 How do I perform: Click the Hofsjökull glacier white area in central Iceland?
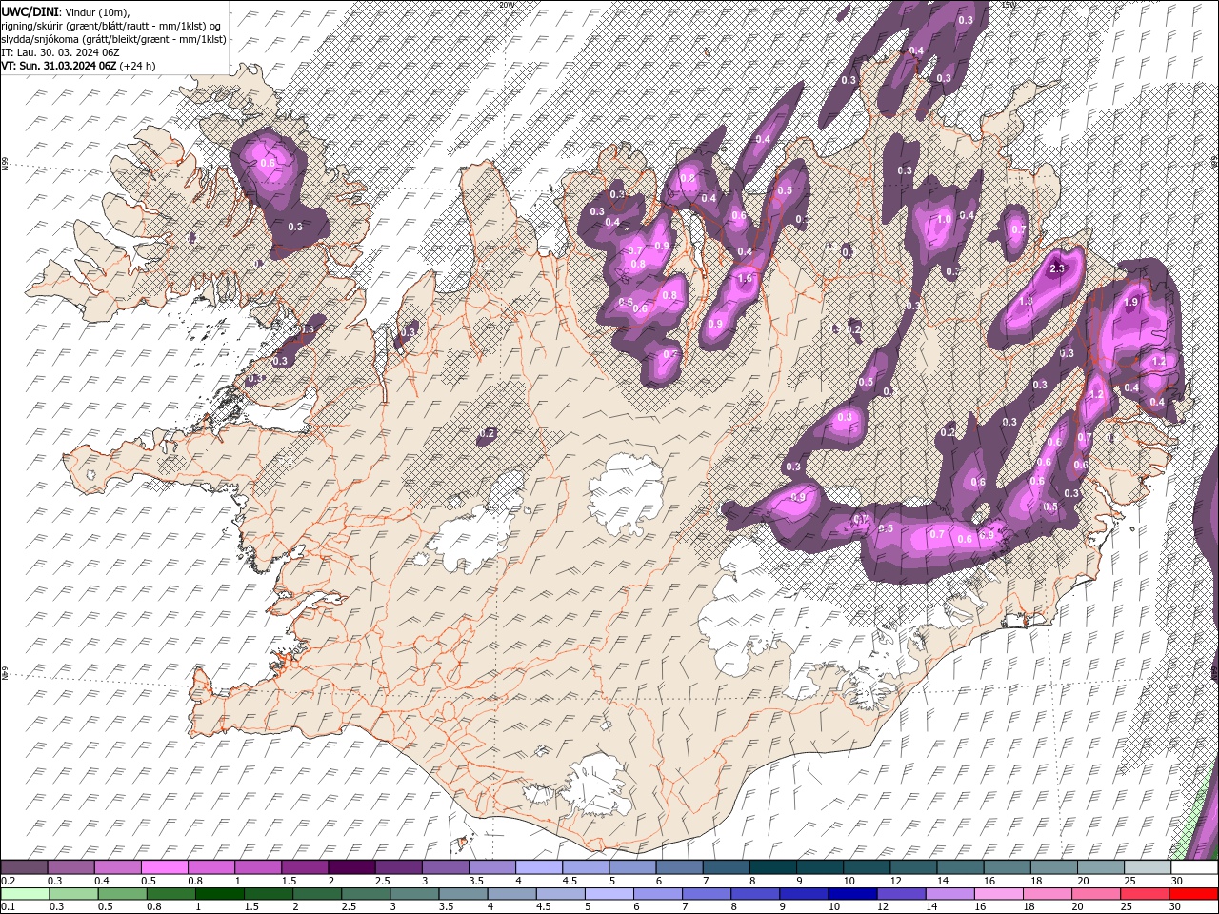626,495
